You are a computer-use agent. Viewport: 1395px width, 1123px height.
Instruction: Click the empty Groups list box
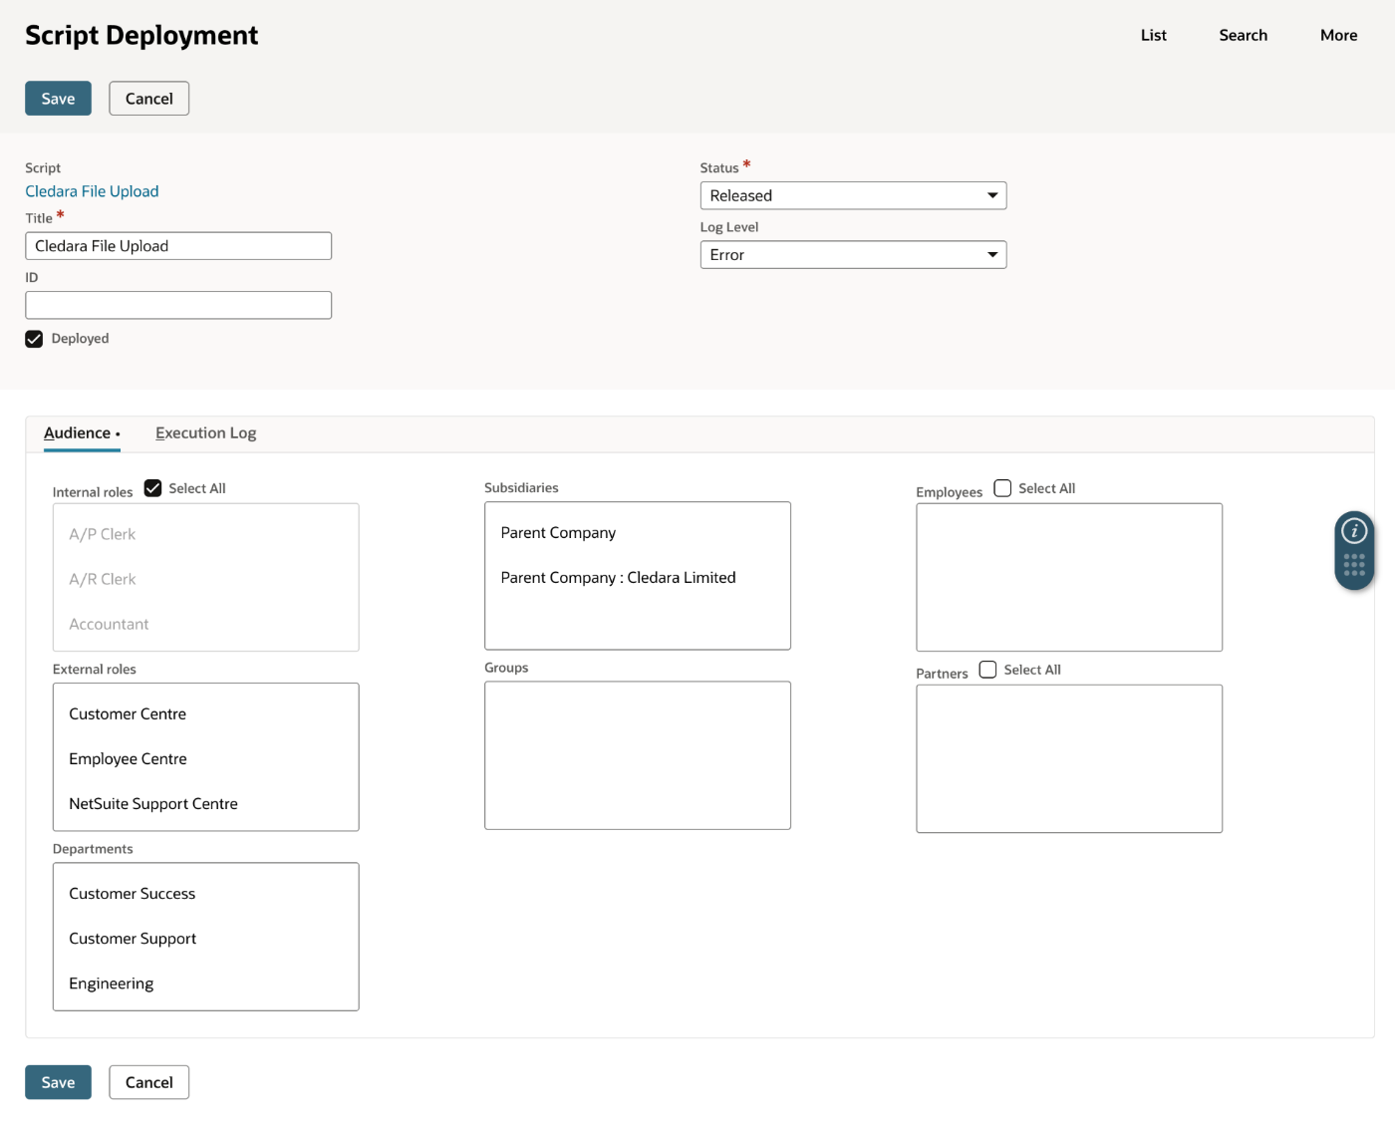click(638, 755)
